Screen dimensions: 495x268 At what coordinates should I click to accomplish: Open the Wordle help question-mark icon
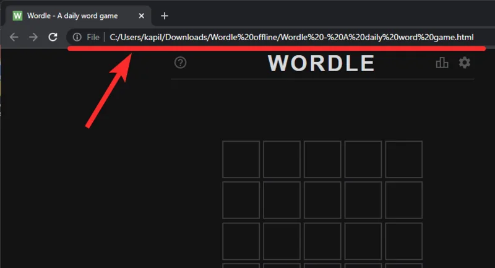click(x=180, y=63)
